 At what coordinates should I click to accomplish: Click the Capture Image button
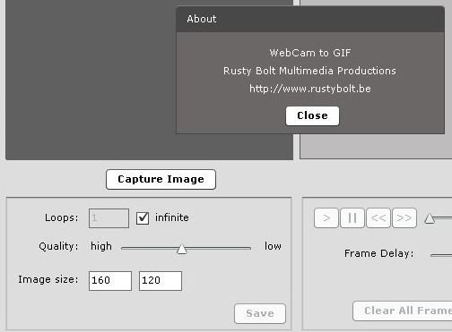pyautogui.click(x=161, y=179)
